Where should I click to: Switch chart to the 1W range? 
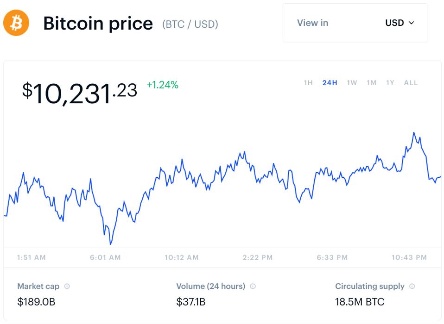coord(352,83)
